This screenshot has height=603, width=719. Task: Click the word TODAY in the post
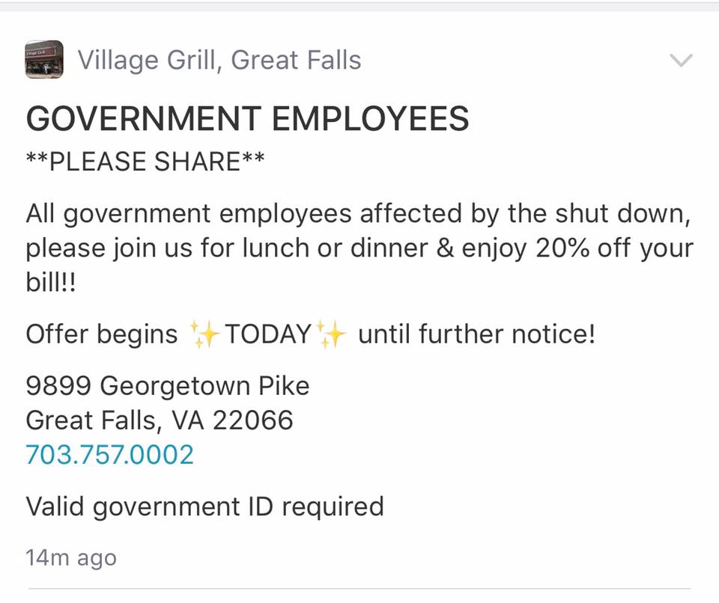267,334
